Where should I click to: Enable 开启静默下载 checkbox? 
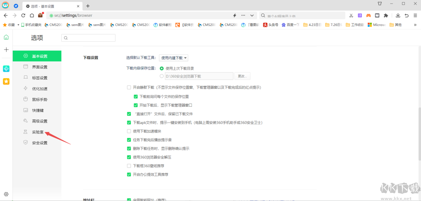(129, 87)
